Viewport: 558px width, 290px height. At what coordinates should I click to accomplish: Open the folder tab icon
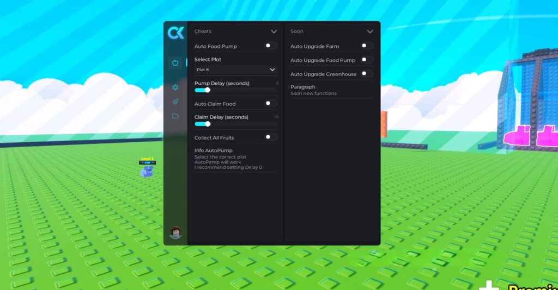point(175,116)
